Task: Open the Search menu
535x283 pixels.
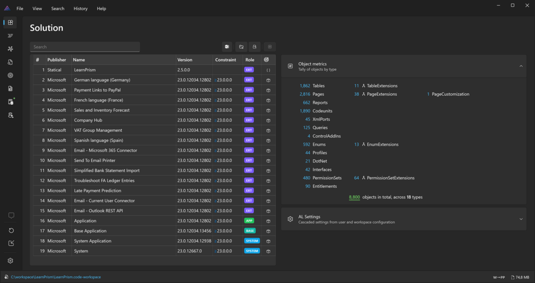Action: point(58,9)
